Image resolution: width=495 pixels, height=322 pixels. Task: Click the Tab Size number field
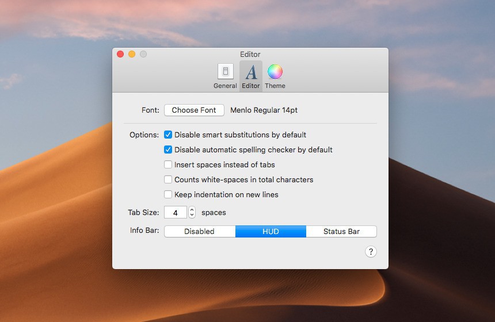(x=176, y=212)
